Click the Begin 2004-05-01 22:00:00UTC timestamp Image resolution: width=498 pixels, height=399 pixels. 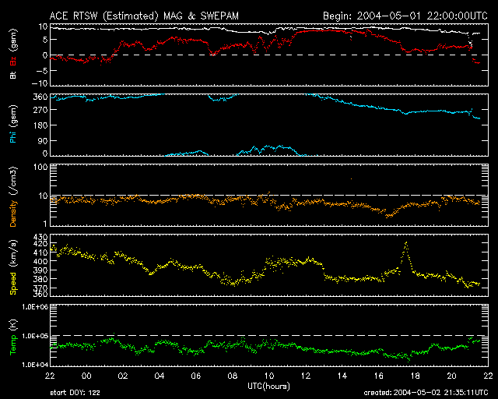click(x=405, y=16)
